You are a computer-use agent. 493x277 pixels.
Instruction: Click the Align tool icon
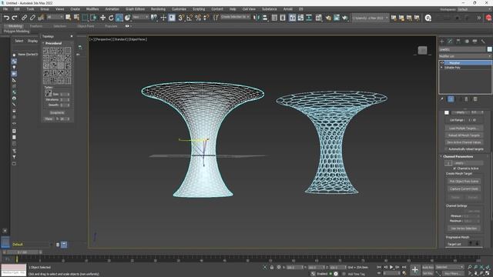[265, 18]
